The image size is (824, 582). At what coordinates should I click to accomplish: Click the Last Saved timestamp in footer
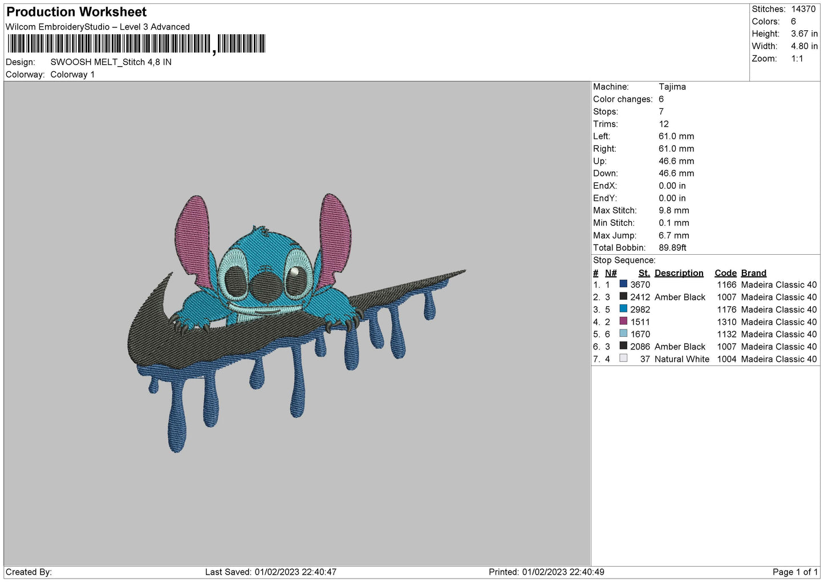(x=271, y=572)
